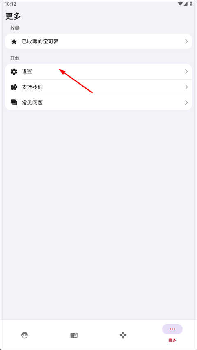This screenshot has width=197, height=350.
Task: Expand the 常见问题 row chevron
Action: [x=186, y=103]
